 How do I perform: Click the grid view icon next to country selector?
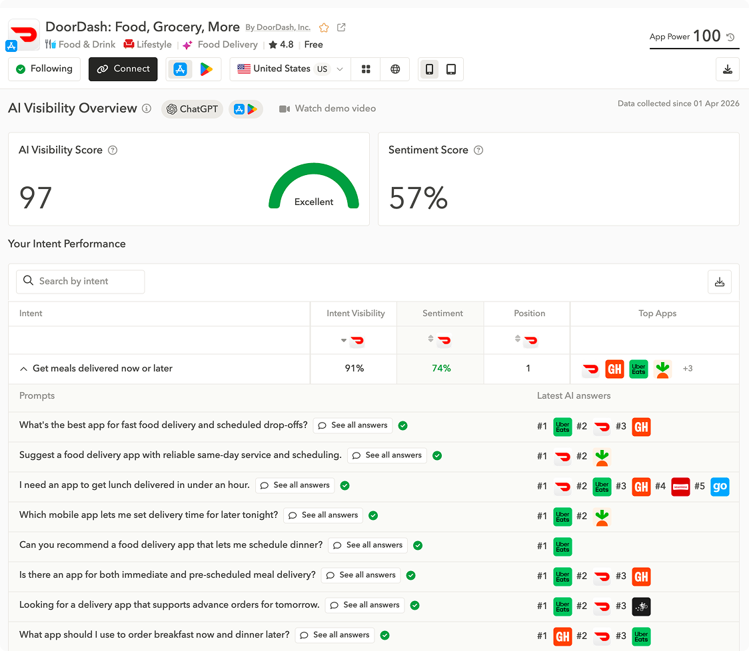point(366,69)
